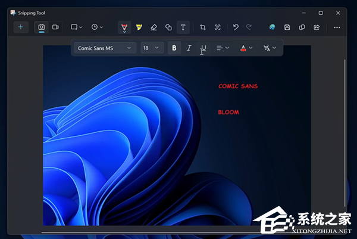Expand the Comic Sans MS font dropdown

point(105,48)
